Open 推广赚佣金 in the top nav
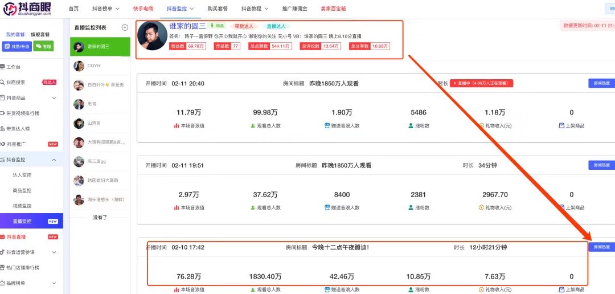615x294 pixels. pyautogui.click(x=294, y=8)
